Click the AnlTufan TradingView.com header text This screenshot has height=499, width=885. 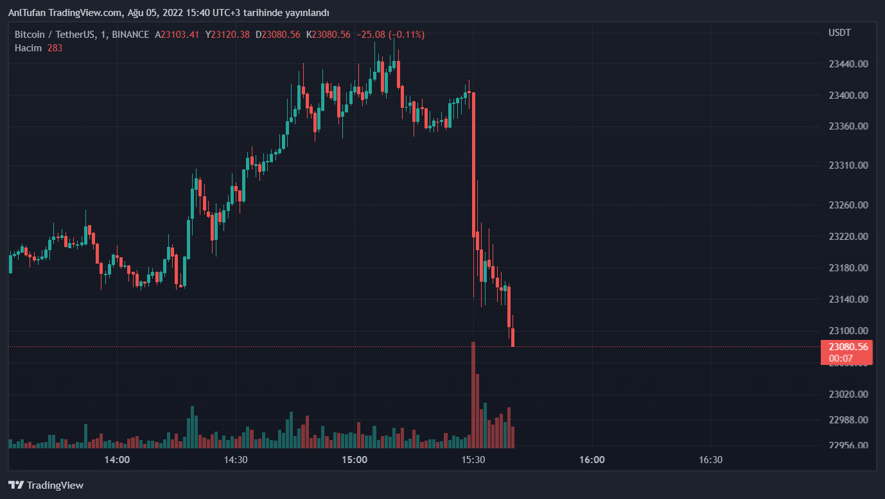[x=64, y=13]
